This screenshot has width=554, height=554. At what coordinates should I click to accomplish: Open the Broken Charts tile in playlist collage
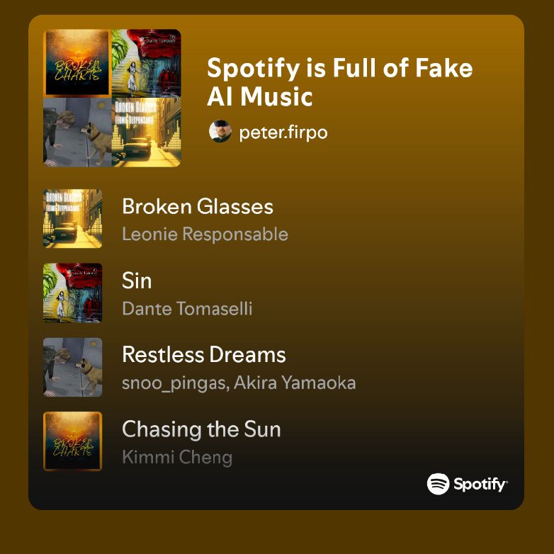[77, 63]
